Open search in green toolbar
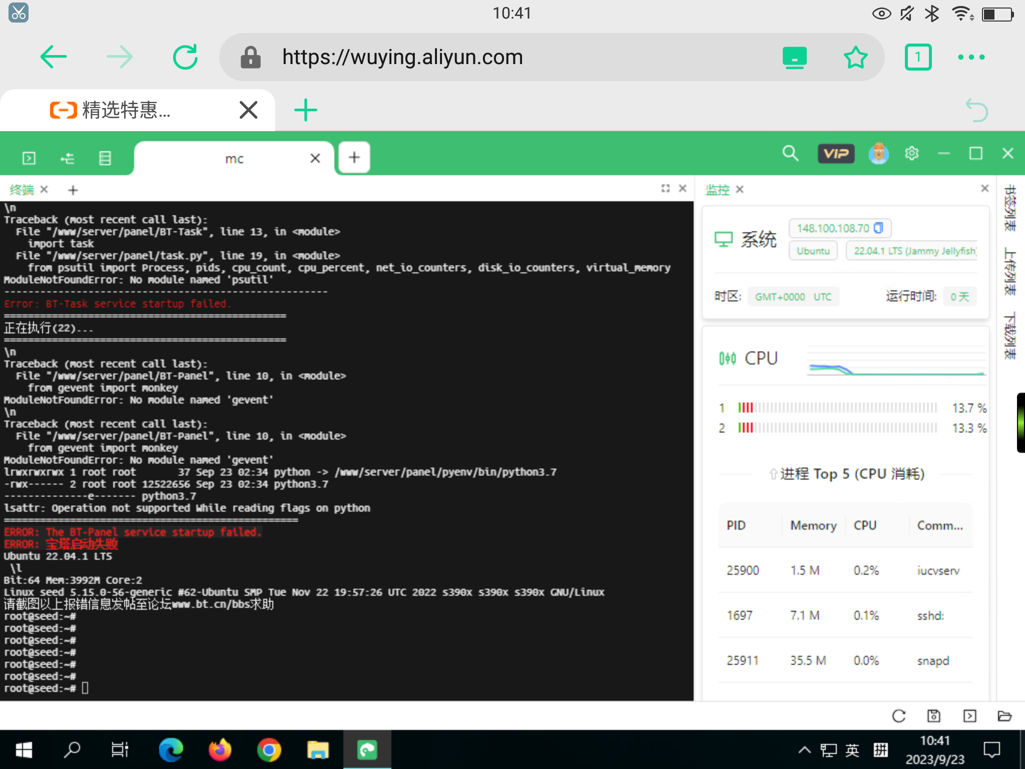This screenshot has height=769, width=1025. (x=790, y=153)
